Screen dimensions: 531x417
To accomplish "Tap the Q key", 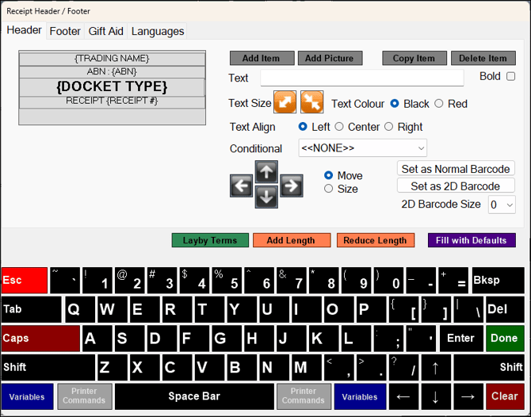I will [80, 309].
